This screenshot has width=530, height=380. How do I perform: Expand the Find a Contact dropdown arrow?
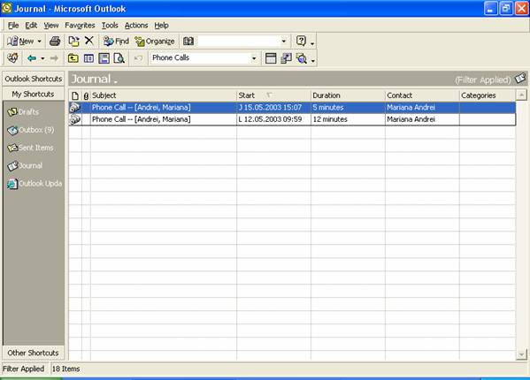pos(284,42)
